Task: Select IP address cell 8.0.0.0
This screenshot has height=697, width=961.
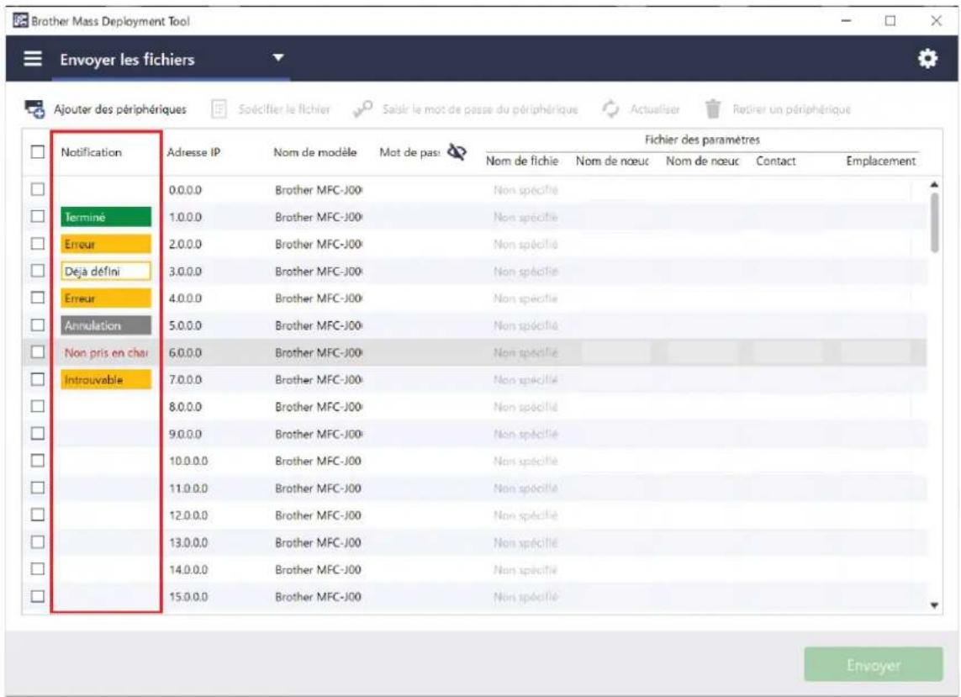Action: pyautogui.click(x=185, y=406)
